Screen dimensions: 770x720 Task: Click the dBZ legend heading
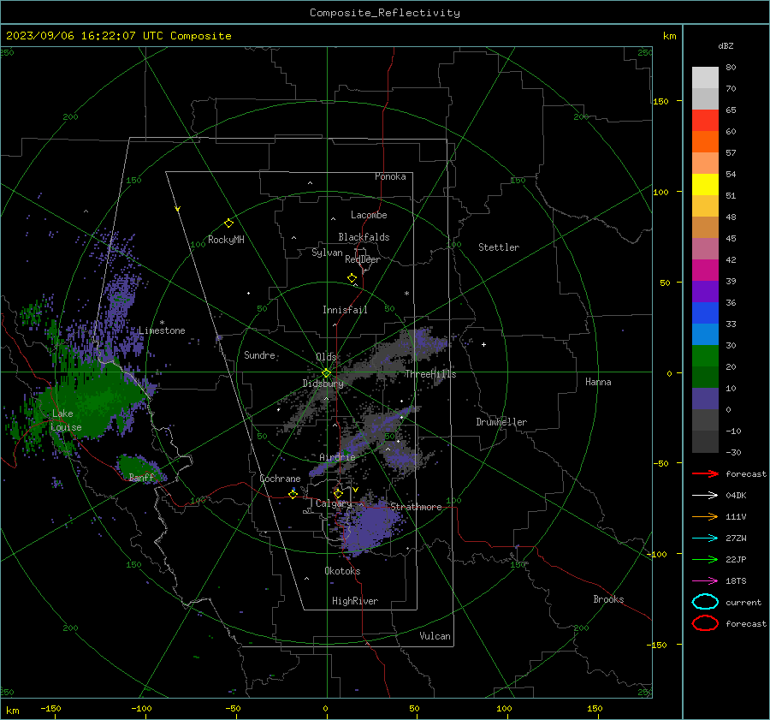coord(726,45)
